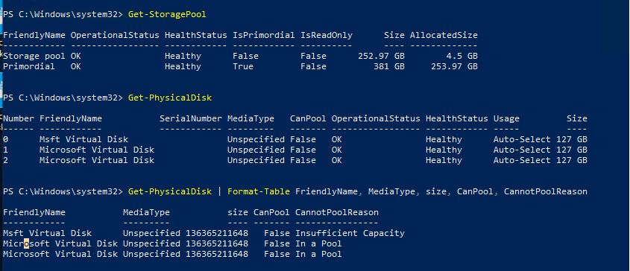This screenshot has width=630, height=271.
Task: Click the 381 GB size value
Action: click(x=389, y=66)
